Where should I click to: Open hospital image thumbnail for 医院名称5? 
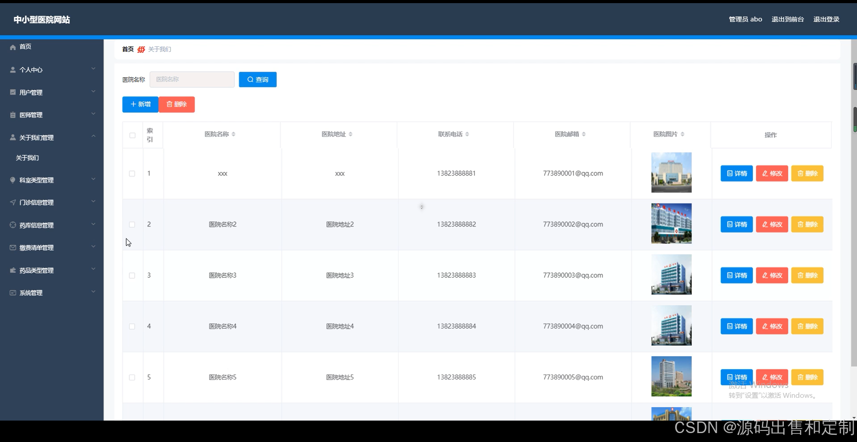click(x=671, y=376)
